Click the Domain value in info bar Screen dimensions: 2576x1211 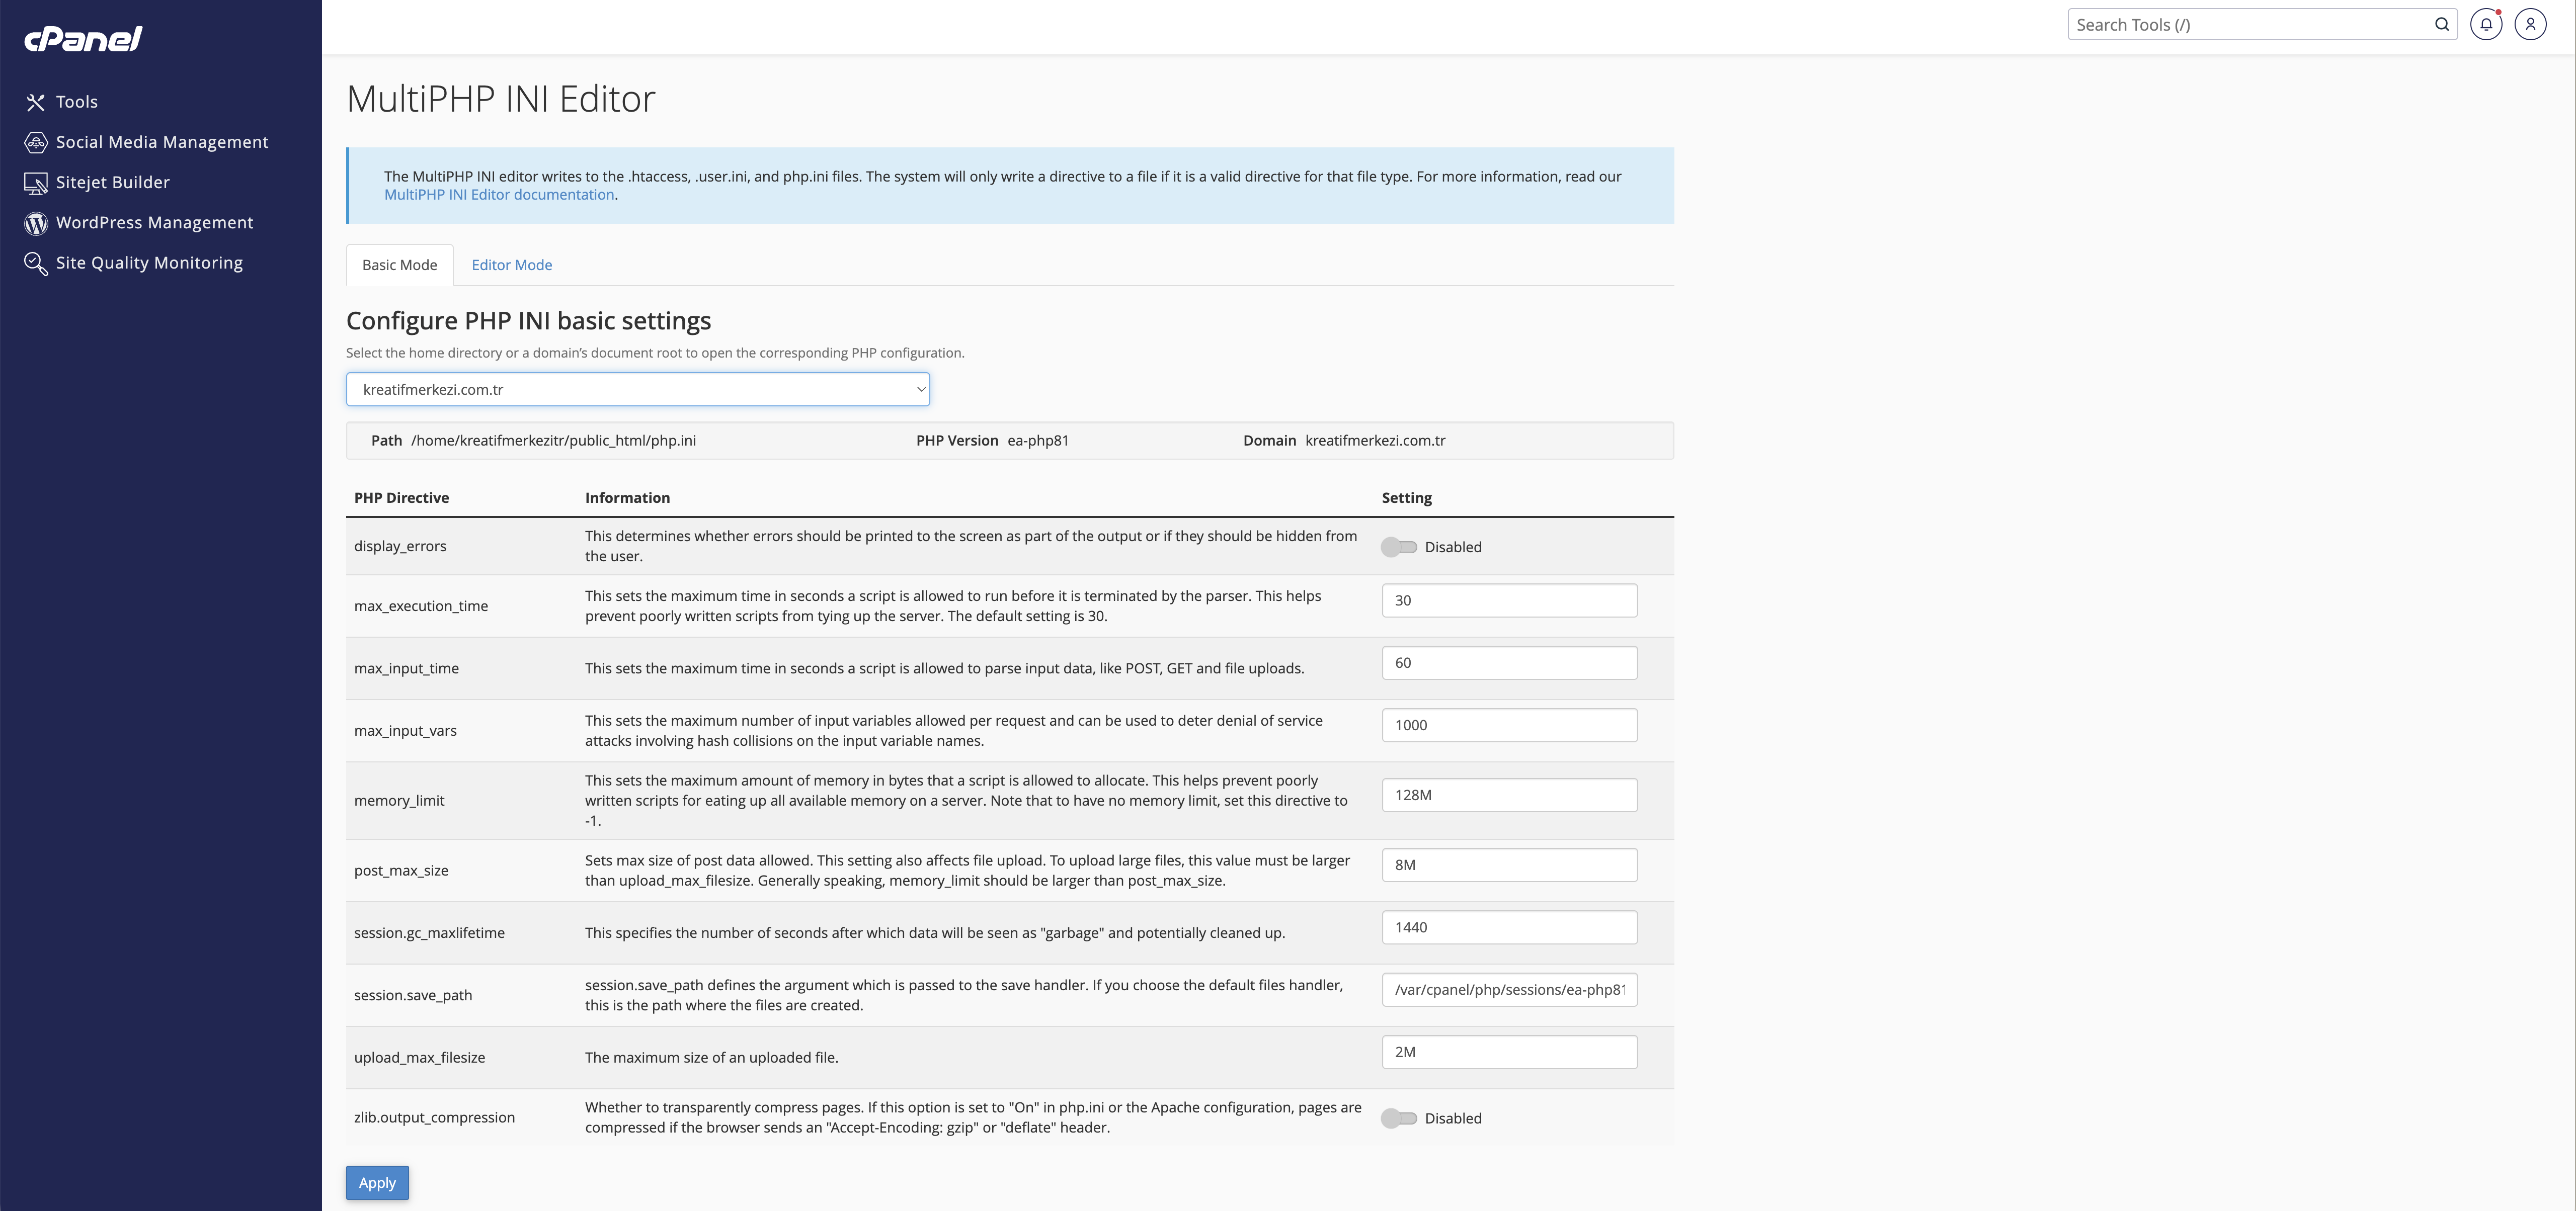click(x=1375, y=441)
